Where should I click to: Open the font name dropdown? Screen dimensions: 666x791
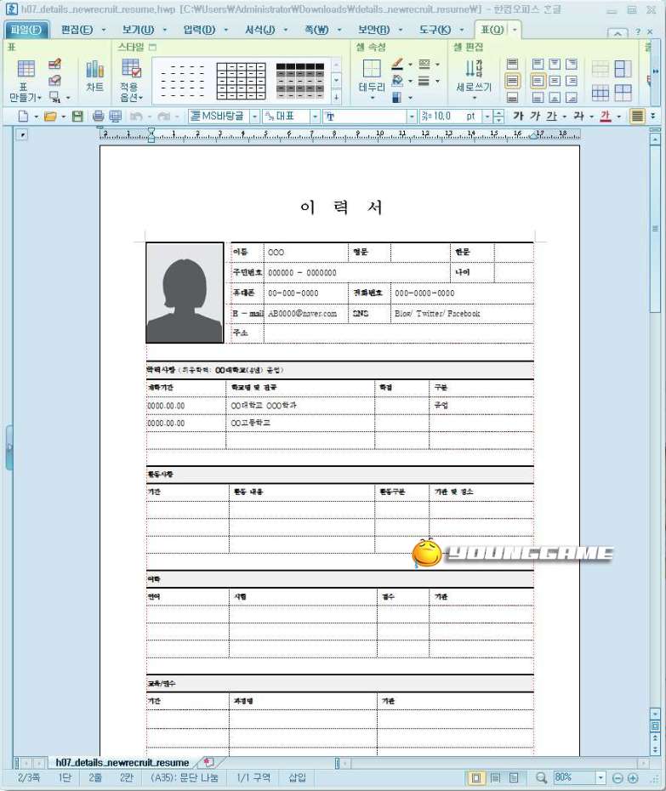(412, 117)
